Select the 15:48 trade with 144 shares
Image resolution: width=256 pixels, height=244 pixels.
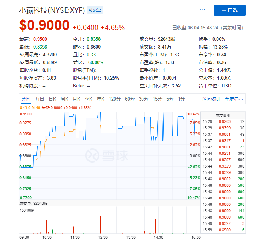click(x=223, y=211)
